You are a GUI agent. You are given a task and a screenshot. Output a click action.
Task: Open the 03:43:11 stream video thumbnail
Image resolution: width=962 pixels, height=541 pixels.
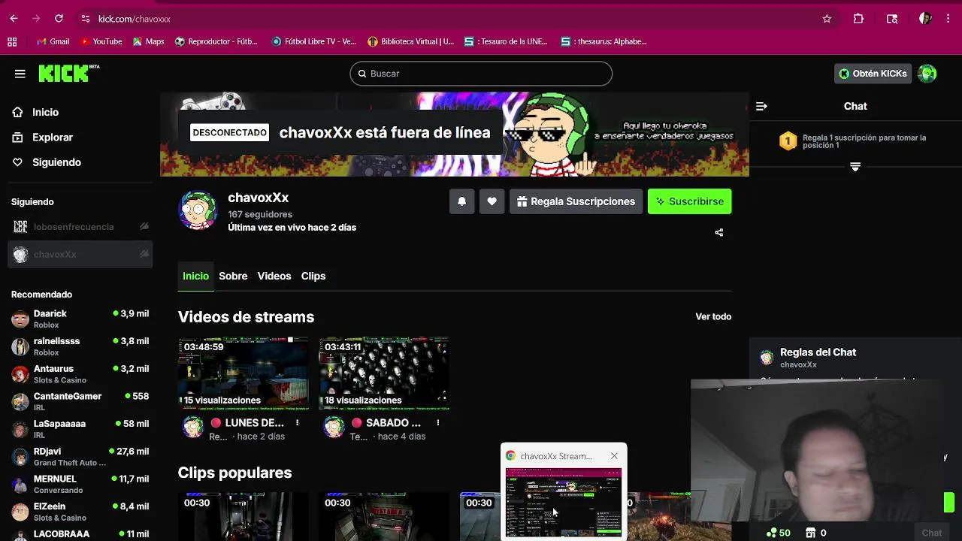click(x=384, y=373)
